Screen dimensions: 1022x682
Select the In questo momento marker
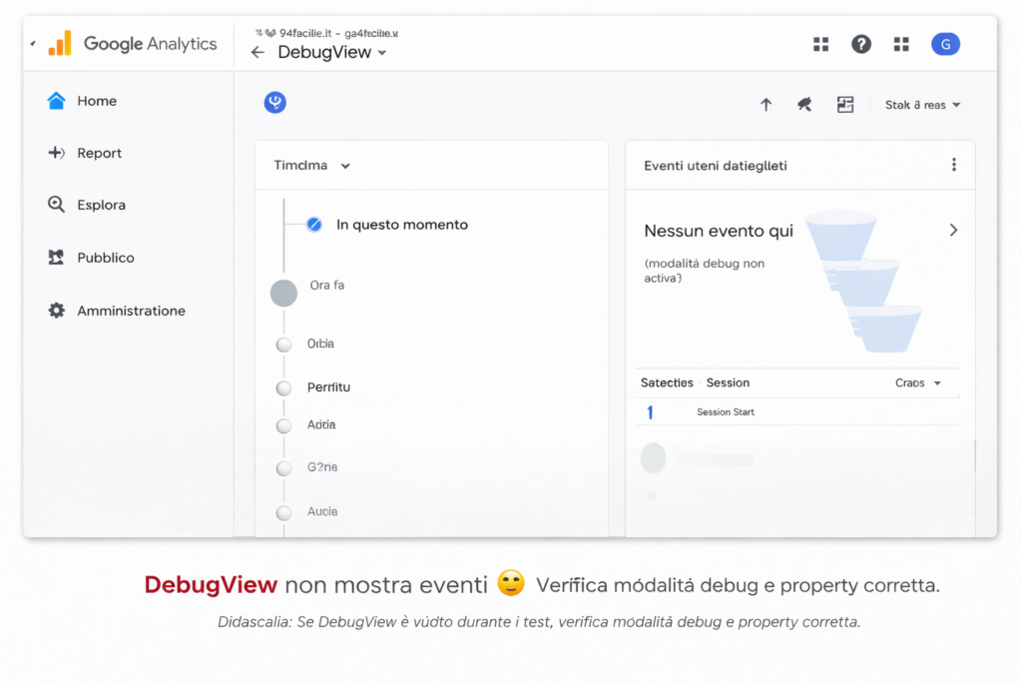pyautogui.click(x=314, y=225)
